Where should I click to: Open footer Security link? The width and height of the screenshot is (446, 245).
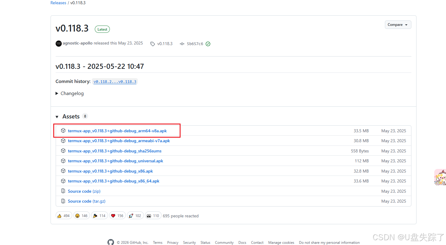tap(189, 243)
